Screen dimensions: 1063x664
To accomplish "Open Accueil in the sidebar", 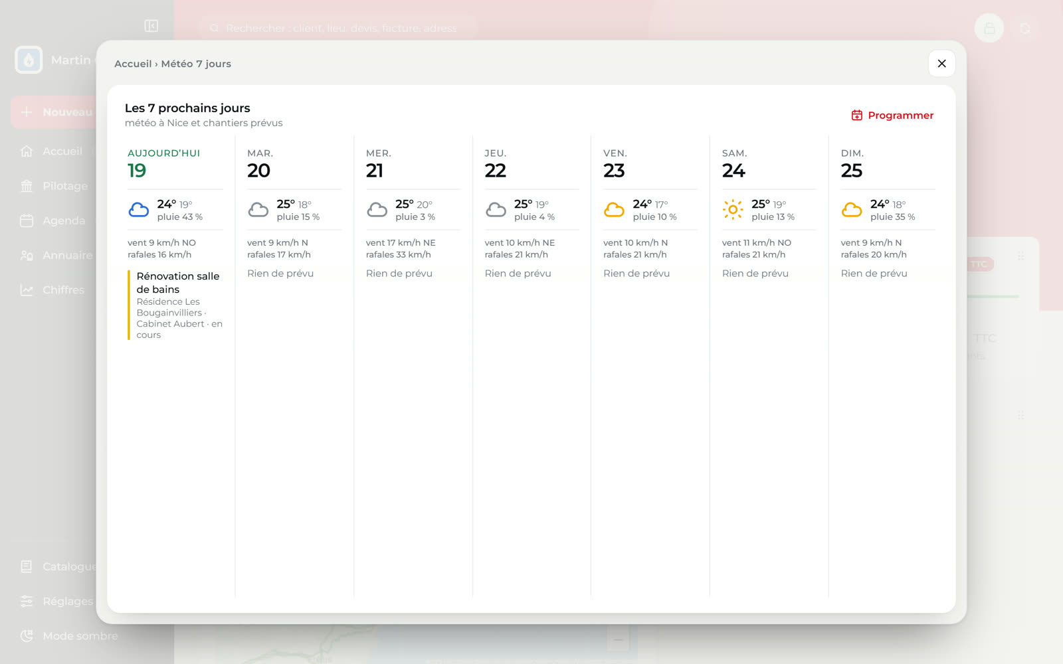I will point(53,151).
